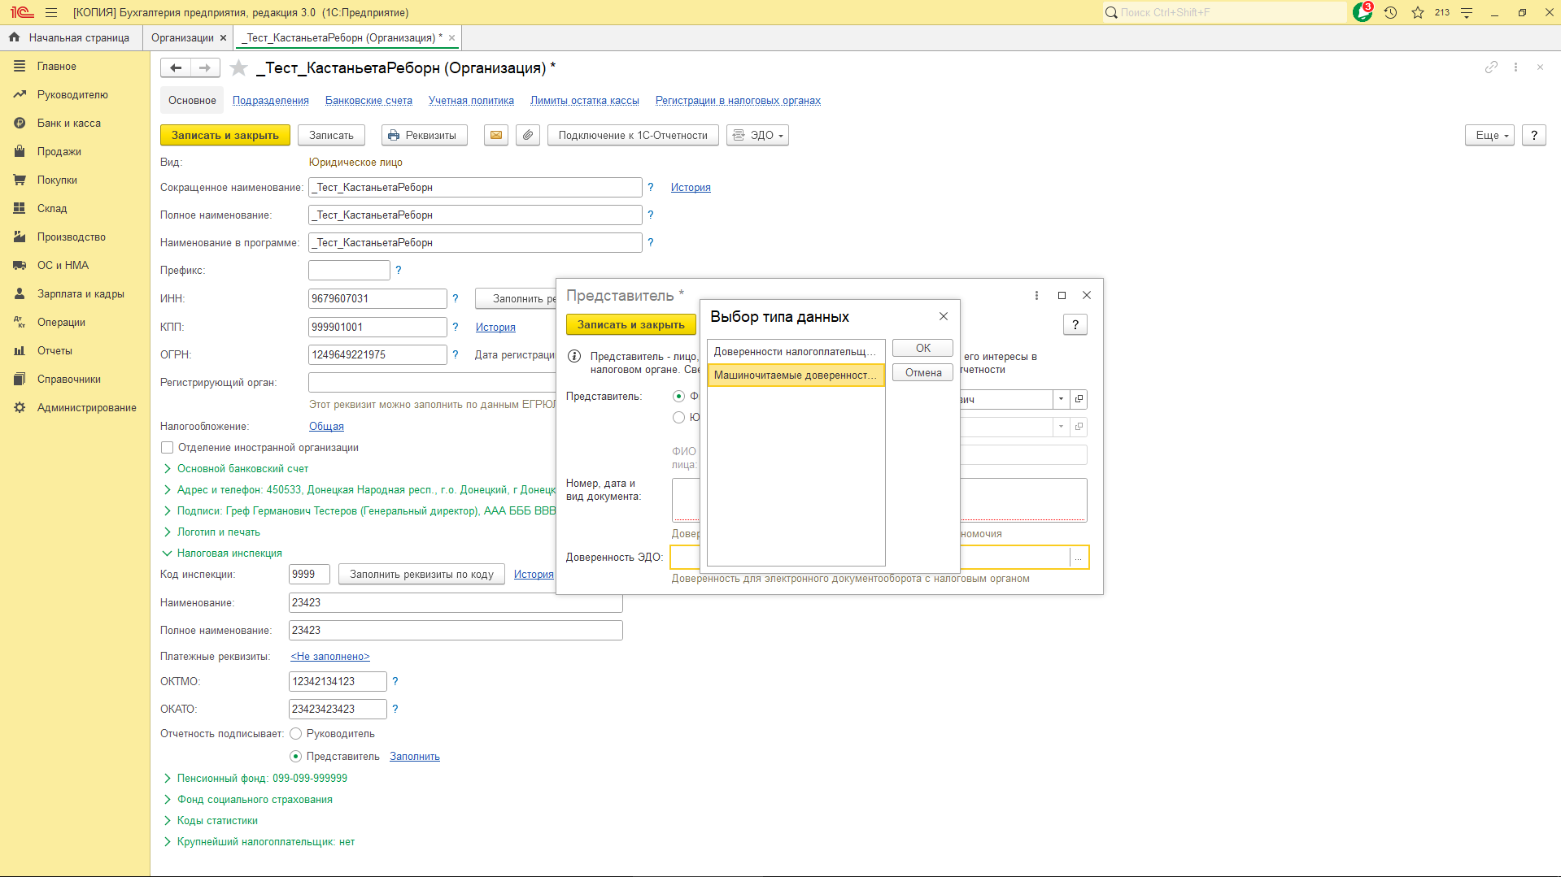Click the paperclip attached files button
1561x877 pixels.
tap(528, 135)
